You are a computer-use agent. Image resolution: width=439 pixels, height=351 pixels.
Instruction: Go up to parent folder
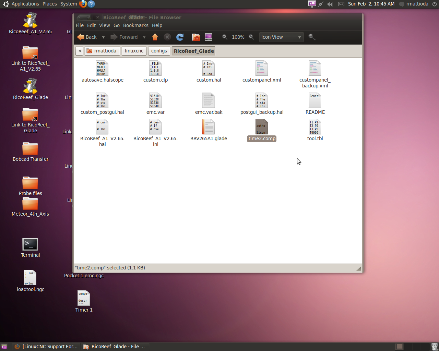coord(155,37)
